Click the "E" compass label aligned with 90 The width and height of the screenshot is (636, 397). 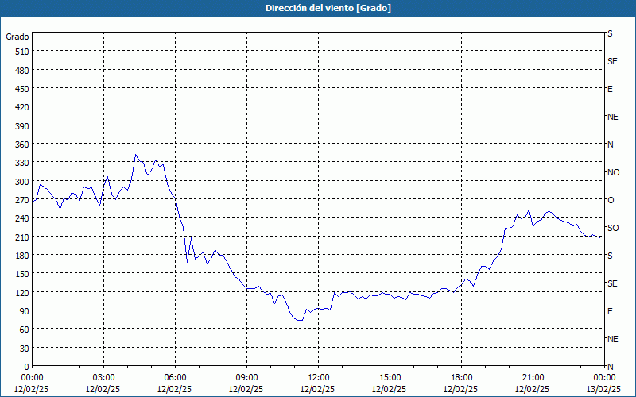pos(610,311)
